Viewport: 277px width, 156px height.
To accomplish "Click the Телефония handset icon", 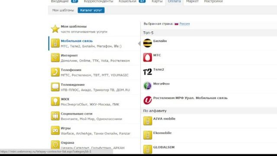I will tap(55, 72).
